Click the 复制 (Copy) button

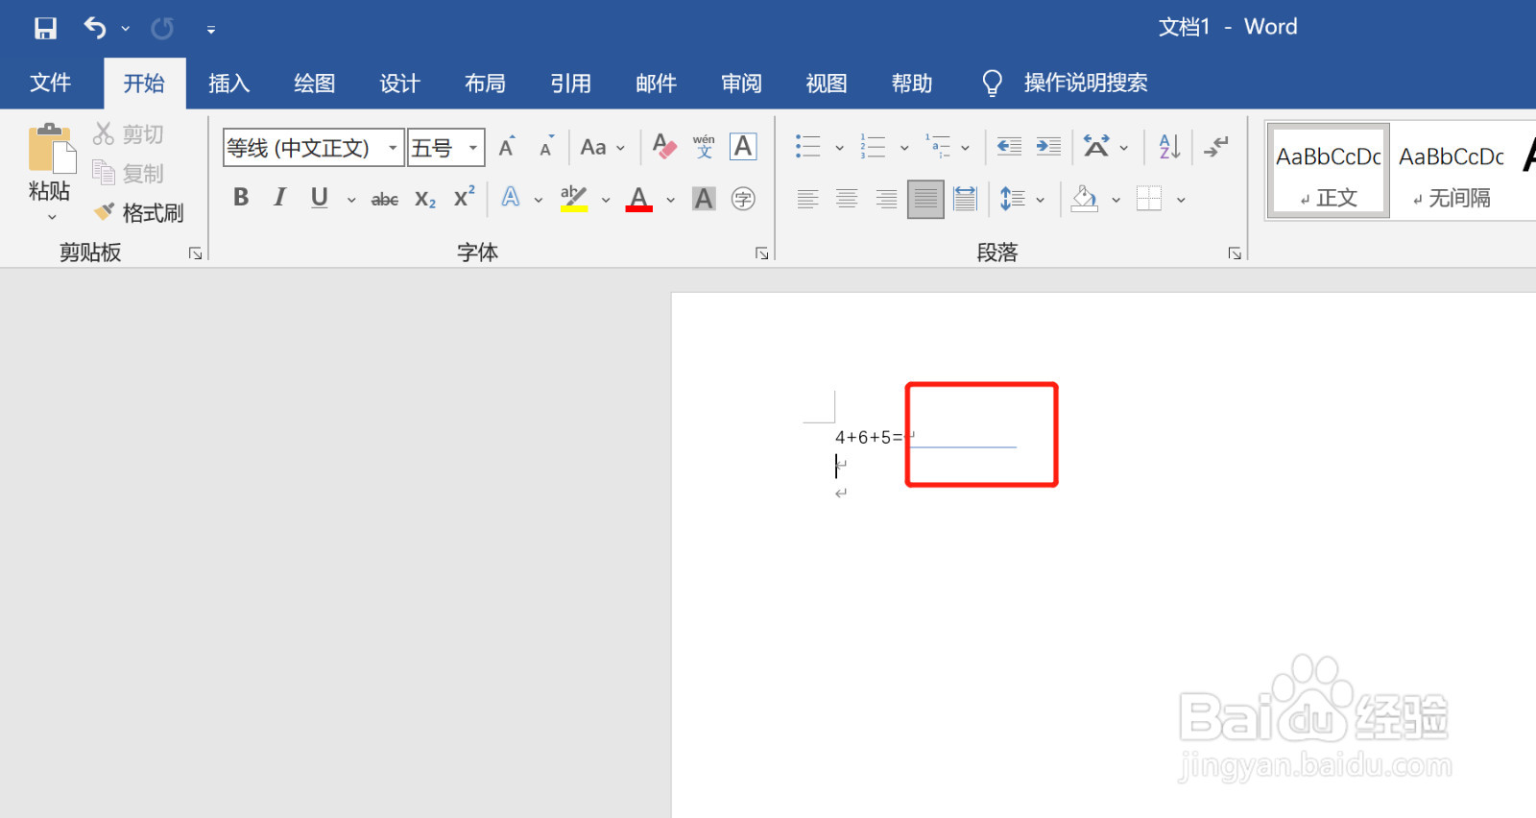point(128,173)
